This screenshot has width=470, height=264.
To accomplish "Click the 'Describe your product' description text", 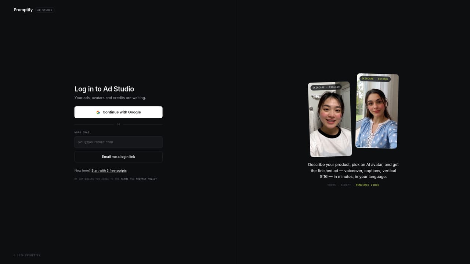I will point(353,170).
